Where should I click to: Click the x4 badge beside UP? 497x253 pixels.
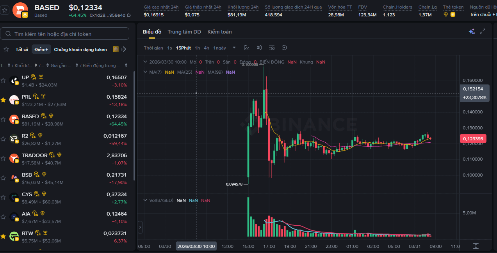[x=34, y=77]
